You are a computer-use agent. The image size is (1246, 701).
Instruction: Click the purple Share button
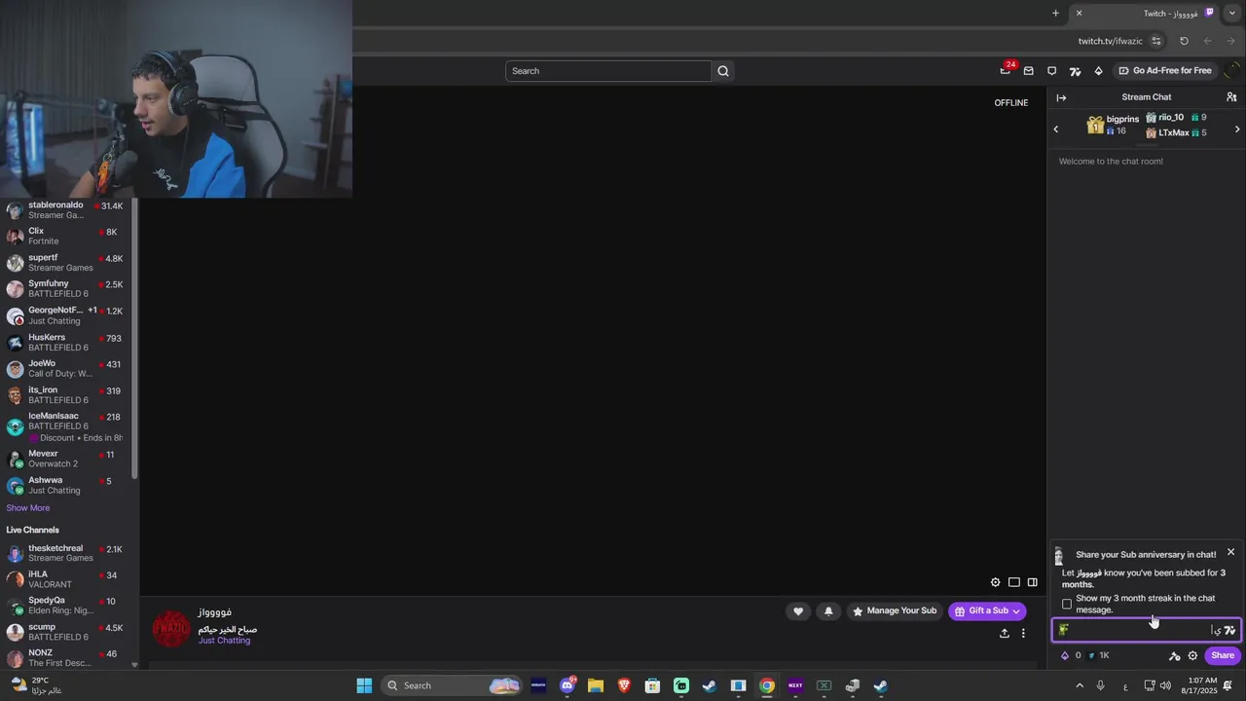[1223, 656]
